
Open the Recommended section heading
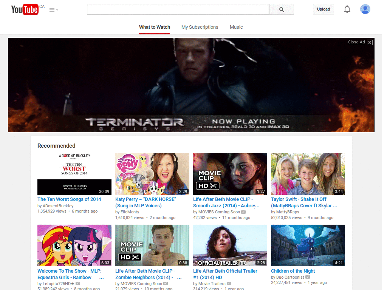click(56, 146)
